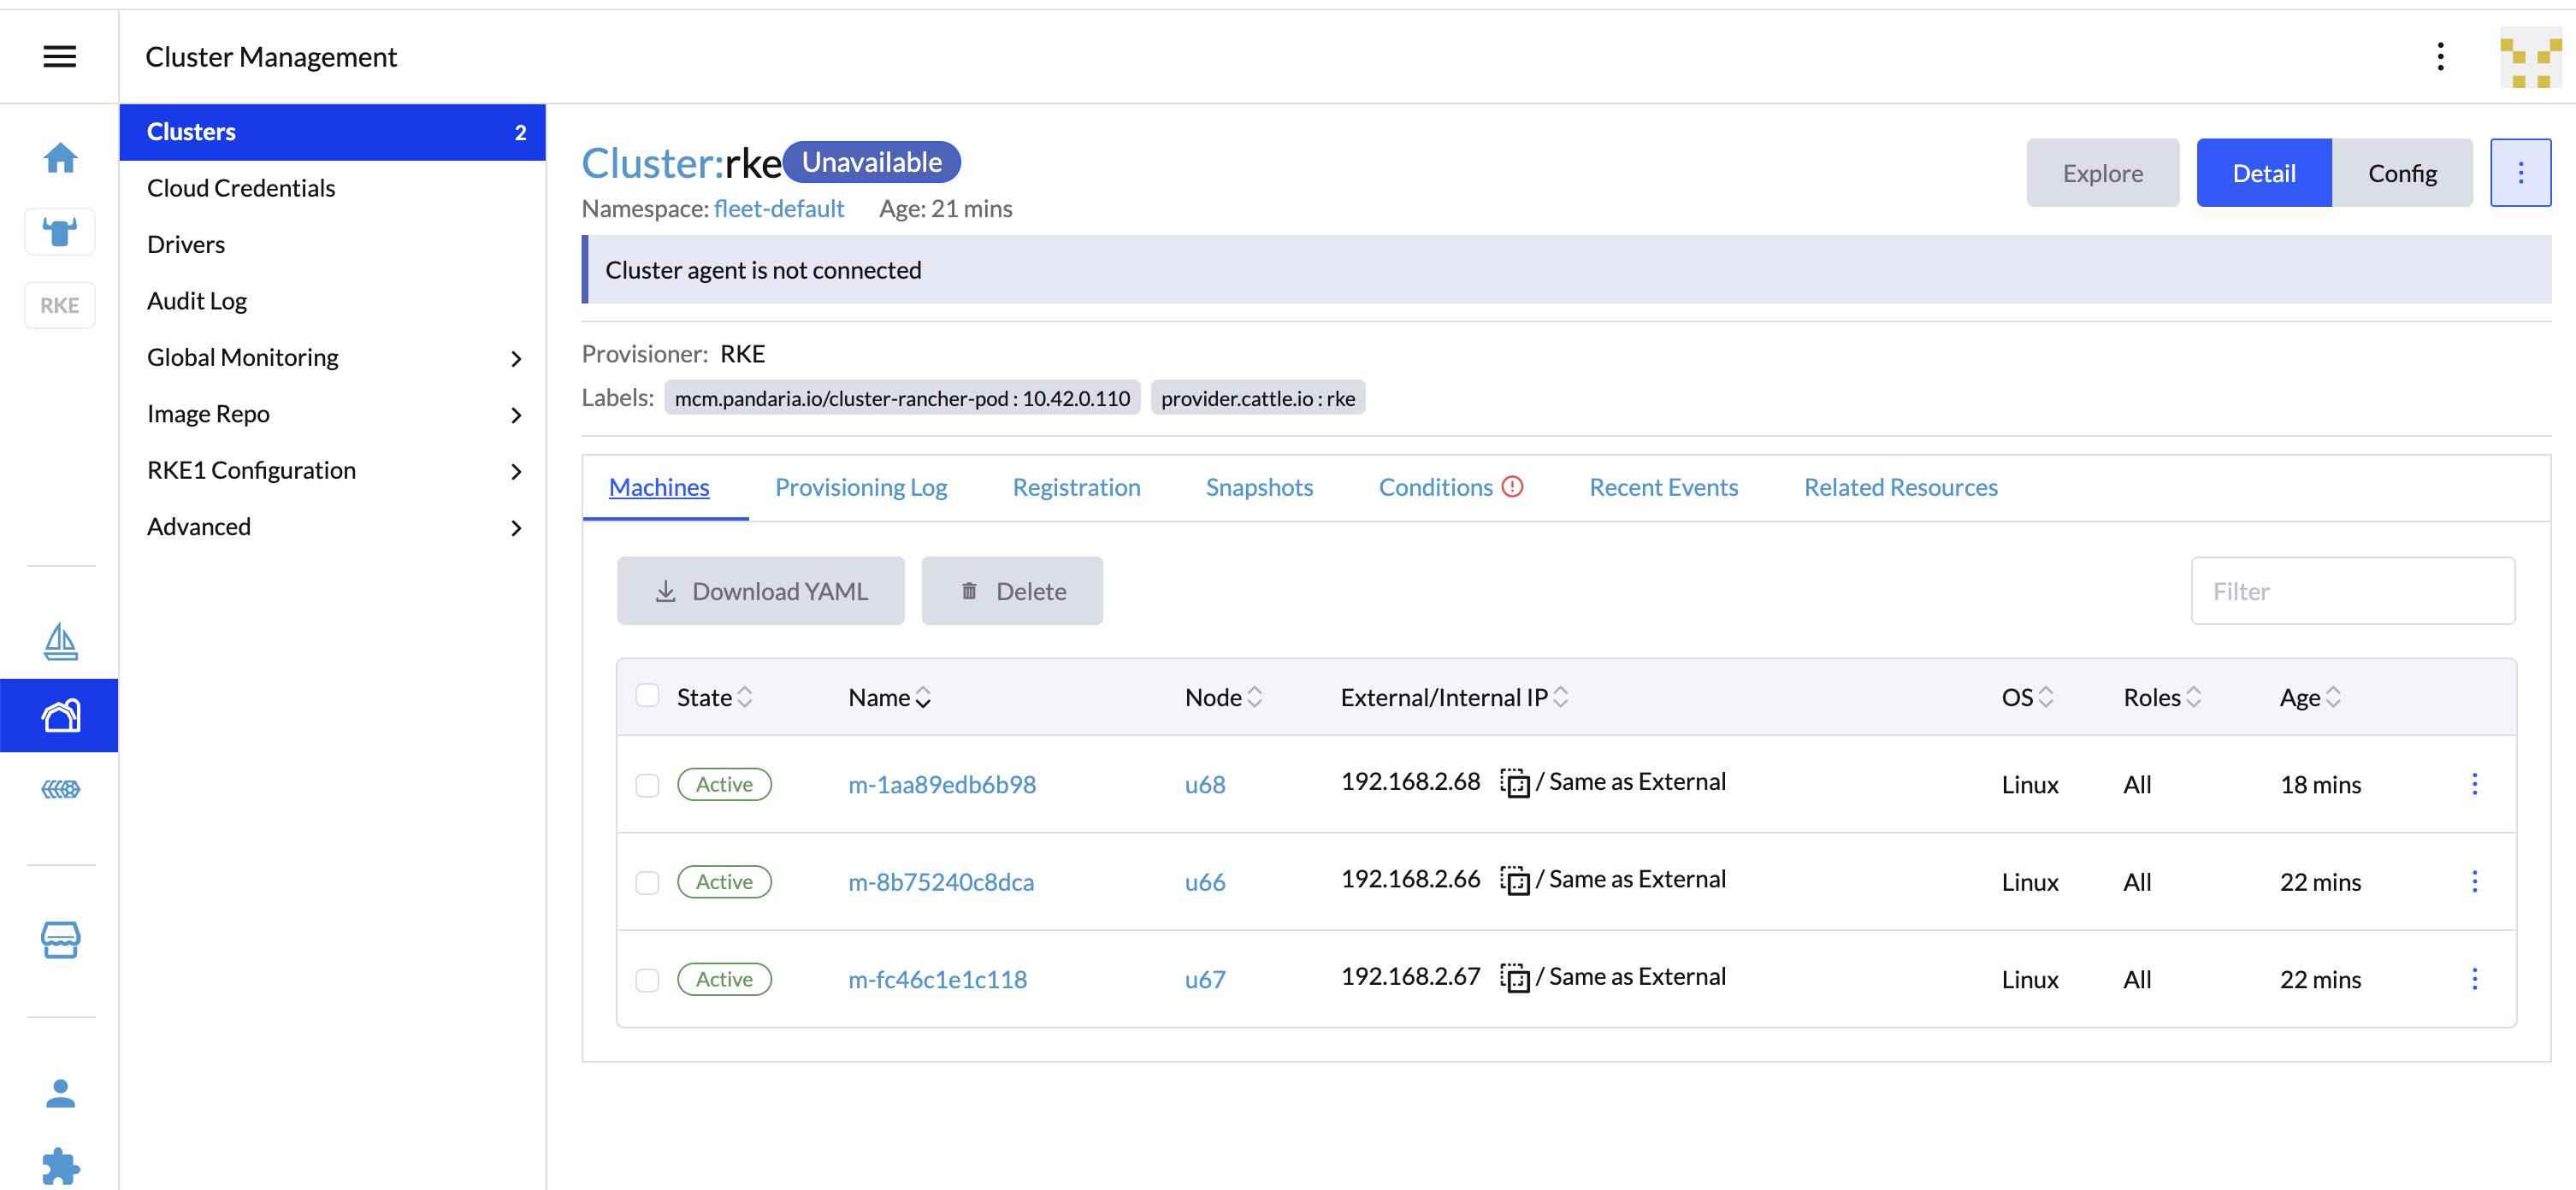Sort table by External/Internal IP column

tap(1454, 698)
